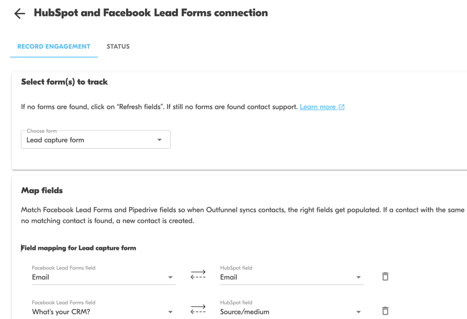Viewport: 467px width, 319px height.
Task: Click the back arrow beside the connection title
Action: pyautogui.click(x=19, y=13)
